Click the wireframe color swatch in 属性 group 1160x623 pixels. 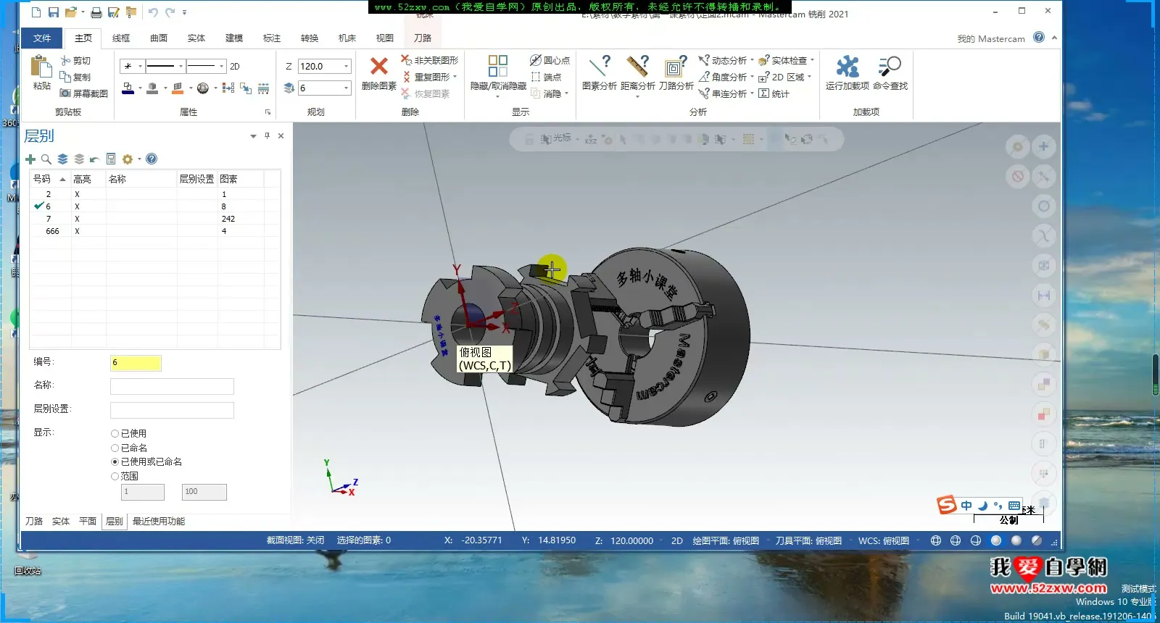coord(128,88)
